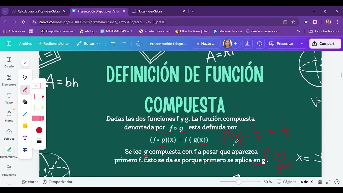This screenshot has width=343, height=193.
Task: Open the red color swatch picker
Action: pyautogui.click(x=39, y=130)
